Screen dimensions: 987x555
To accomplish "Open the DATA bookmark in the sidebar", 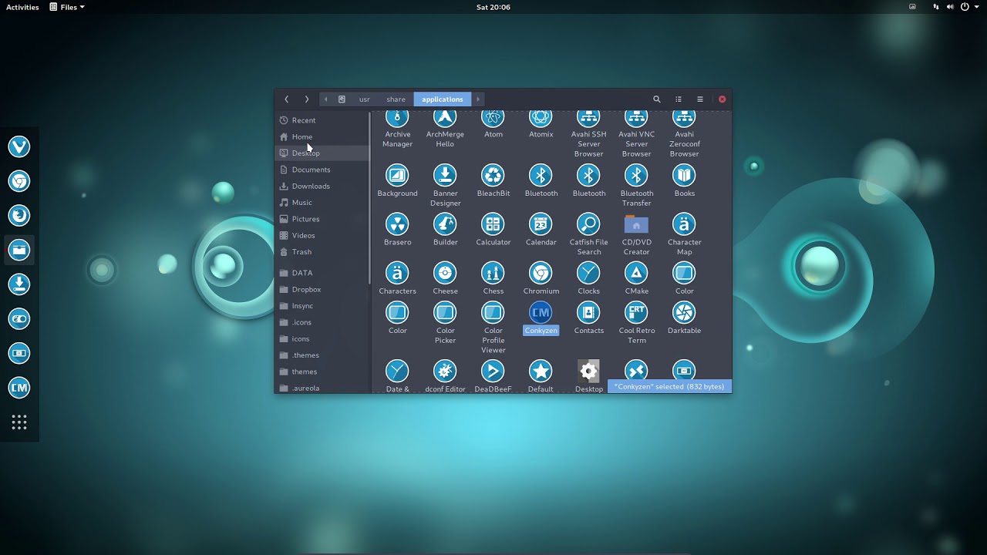I will pyautogui.click(x=322, y=273).
